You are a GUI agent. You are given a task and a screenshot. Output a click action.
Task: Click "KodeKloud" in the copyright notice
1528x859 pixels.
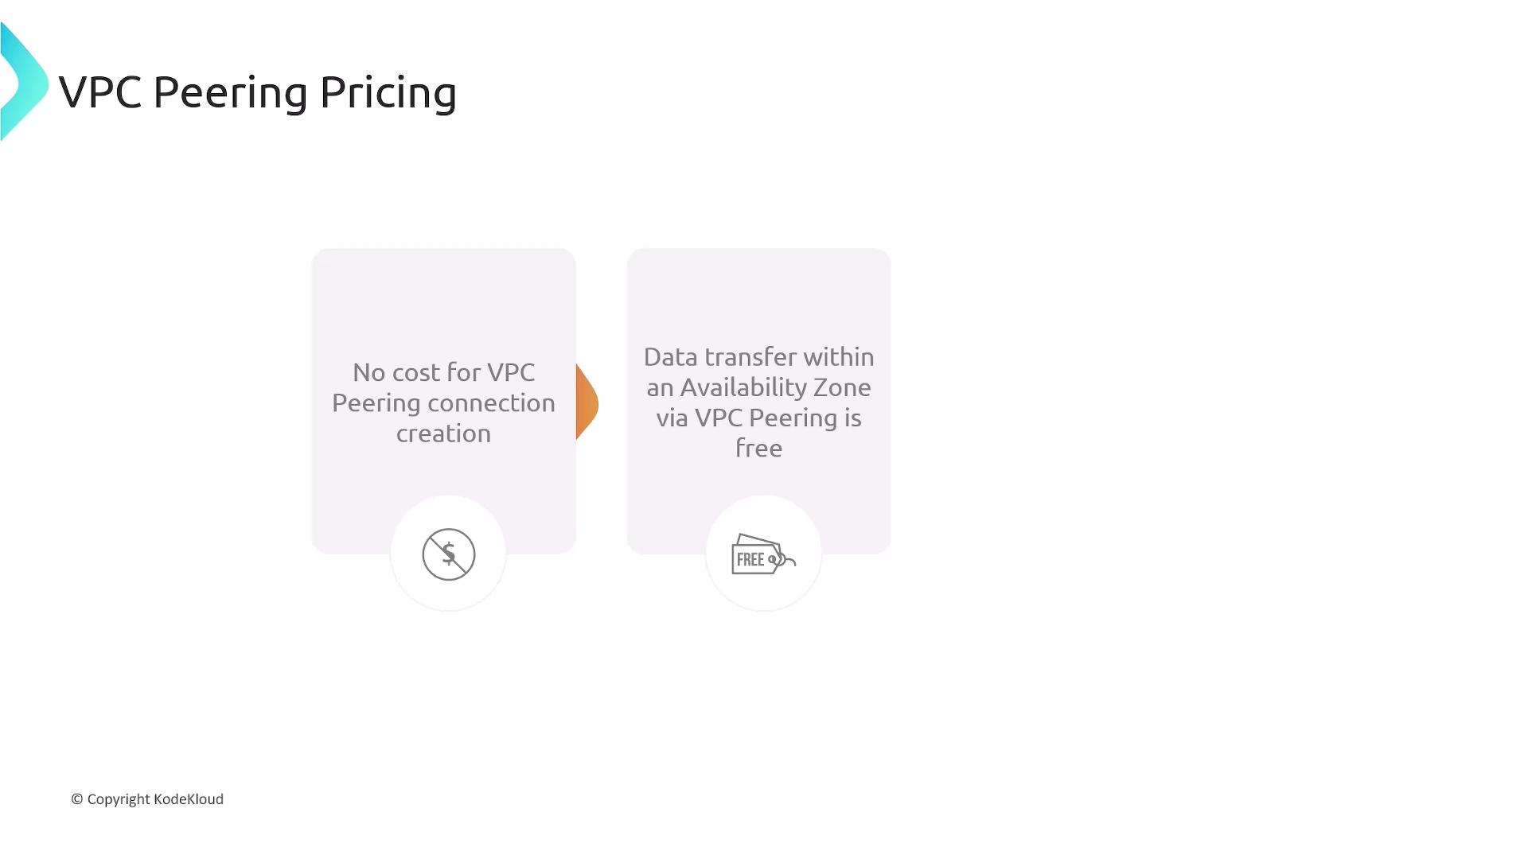[x=189, y=799]
